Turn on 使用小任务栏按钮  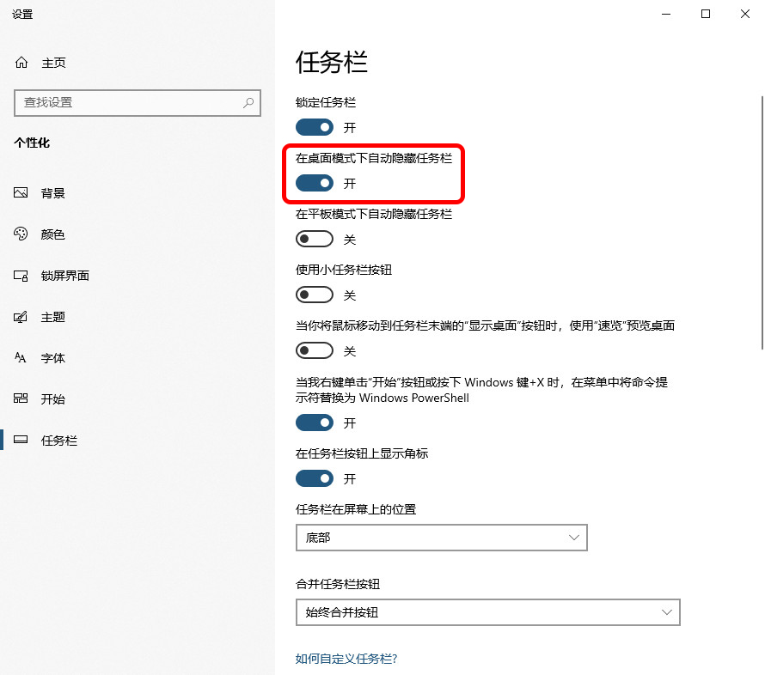pos(314,294)
